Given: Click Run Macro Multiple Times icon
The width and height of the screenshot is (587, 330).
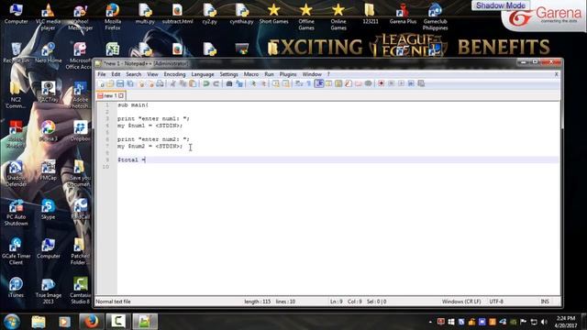Looking at the screenshot, I should pyautogui.click(x=411, y=83).
